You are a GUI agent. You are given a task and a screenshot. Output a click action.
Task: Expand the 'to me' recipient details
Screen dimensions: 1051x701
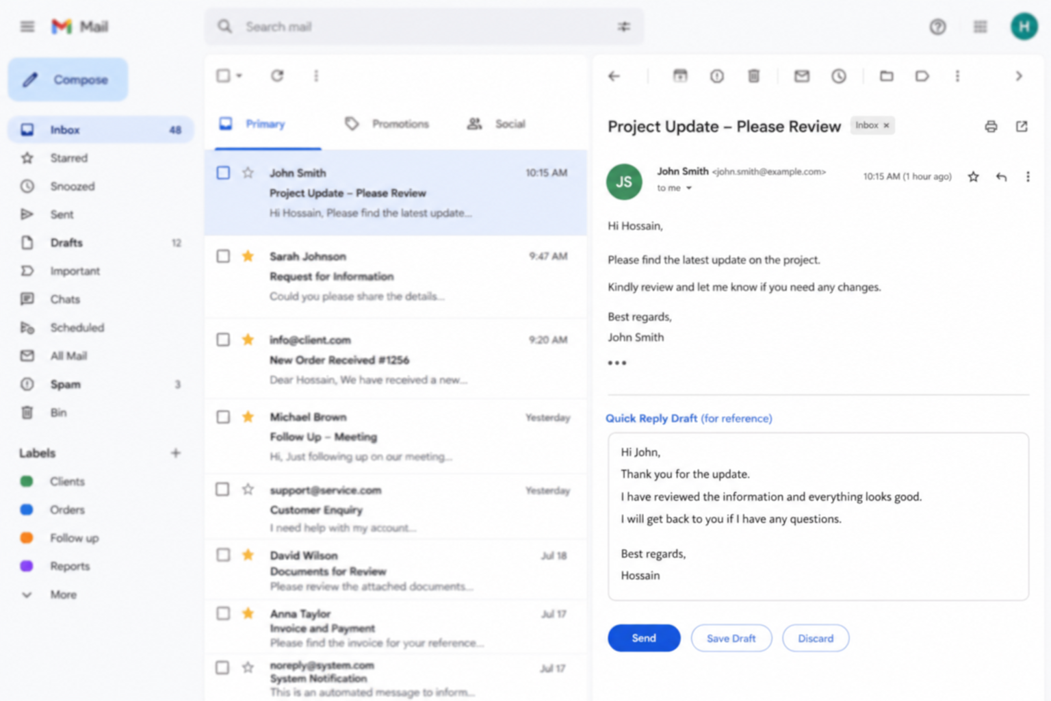click(689, 188)
